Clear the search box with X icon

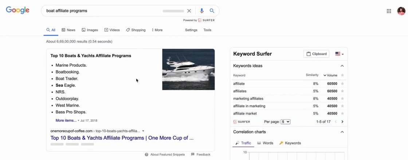pyautogui.click(x=189, y=11)
